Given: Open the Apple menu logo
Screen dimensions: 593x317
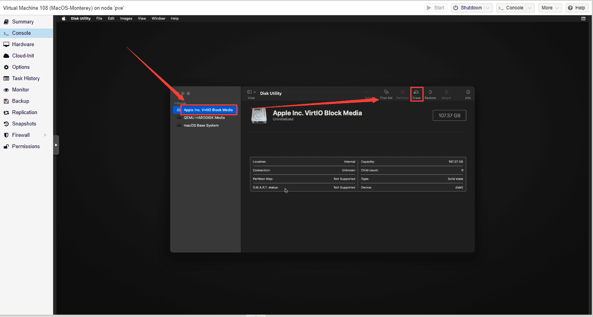Looking at the screenshot, I should point(64,18).
